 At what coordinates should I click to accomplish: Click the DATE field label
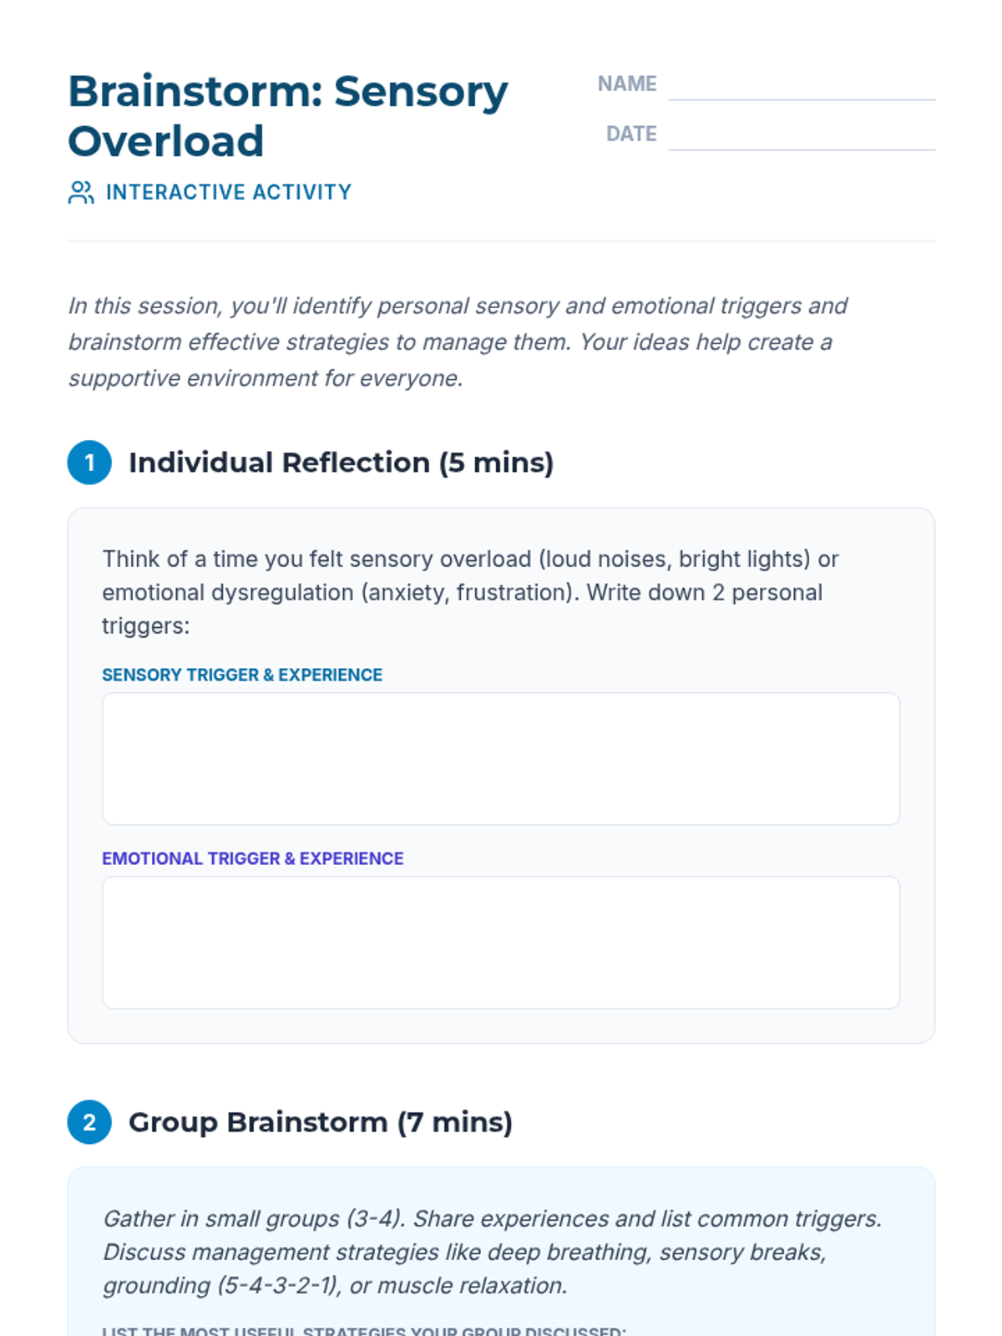coord(630,134)
